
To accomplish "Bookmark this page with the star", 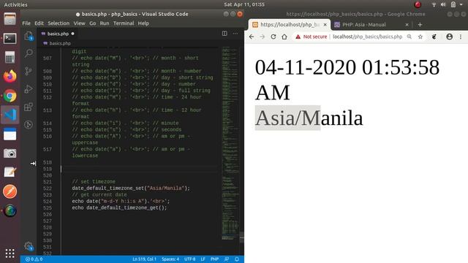I will click(420, 37).
